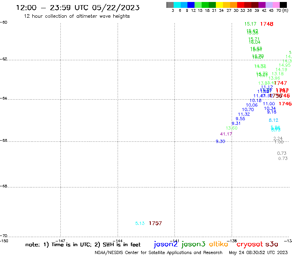Select the 9.55 wave height value

[240, 119]
